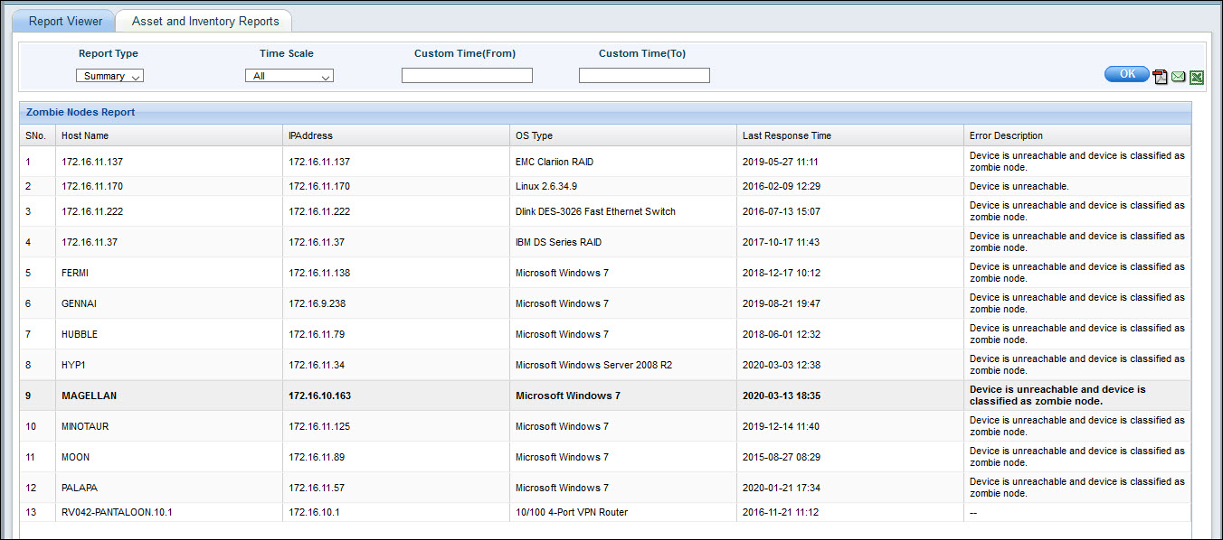This screenshot has height=540, width=1223.
Task: Email the Zombie Nodes Report
Action: click(x=1178, y=77)
